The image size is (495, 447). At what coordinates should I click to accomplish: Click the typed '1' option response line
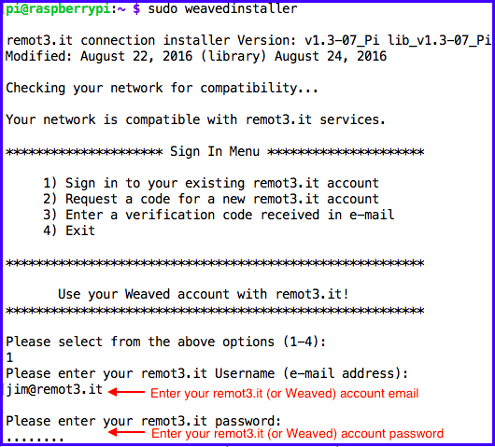click(x=9, y=357)
